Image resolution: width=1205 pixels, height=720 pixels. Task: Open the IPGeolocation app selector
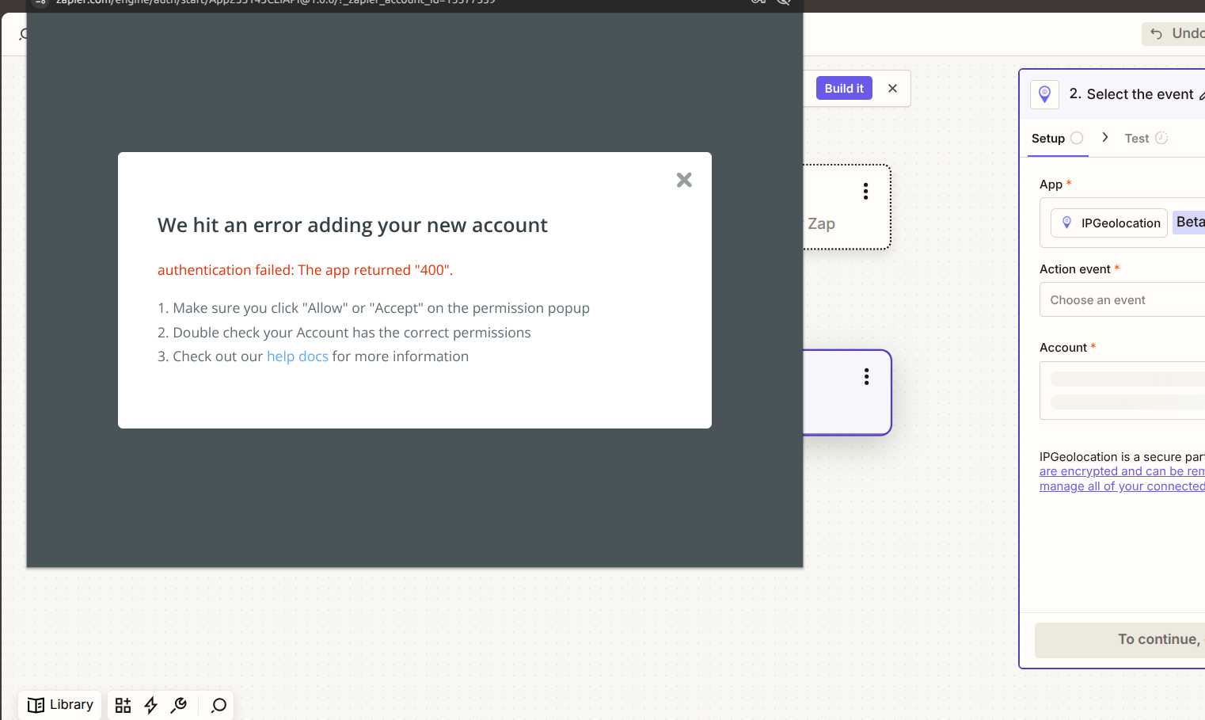pos(1110,223)
